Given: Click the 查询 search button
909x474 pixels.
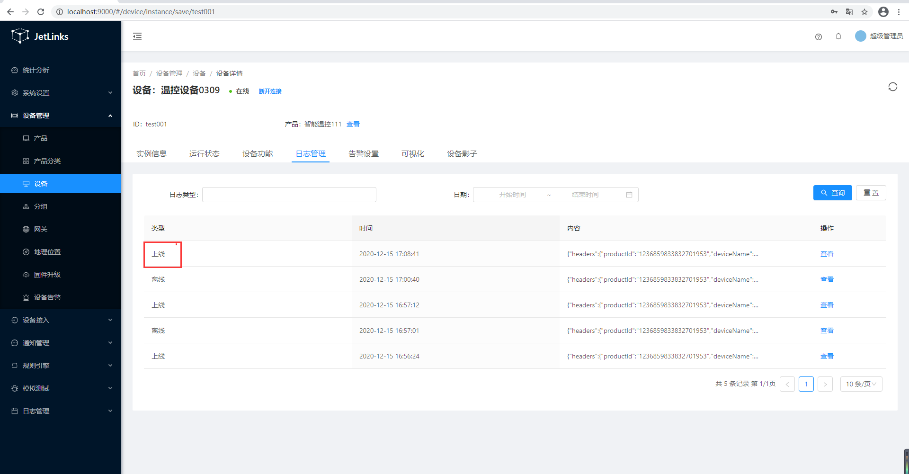Looking at the screenshot, I should [x=832, y=193].
